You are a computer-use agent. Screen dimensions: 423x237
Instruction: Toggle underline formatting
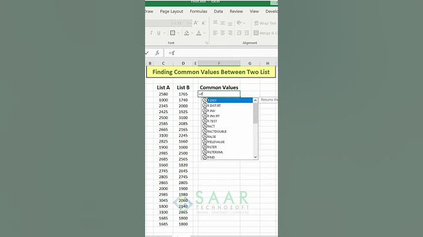(x=159, y=33)
